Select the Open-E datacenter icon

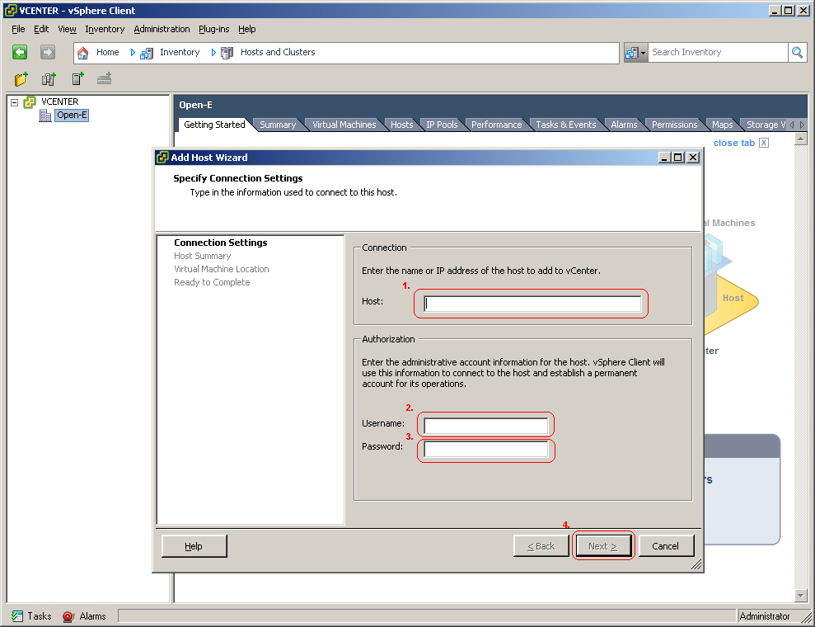46,115
